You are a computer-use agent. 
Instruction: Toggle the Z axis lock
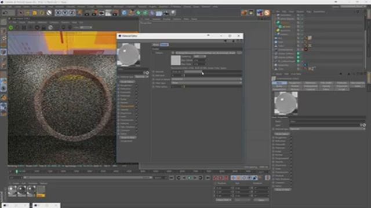pos(72,13)
